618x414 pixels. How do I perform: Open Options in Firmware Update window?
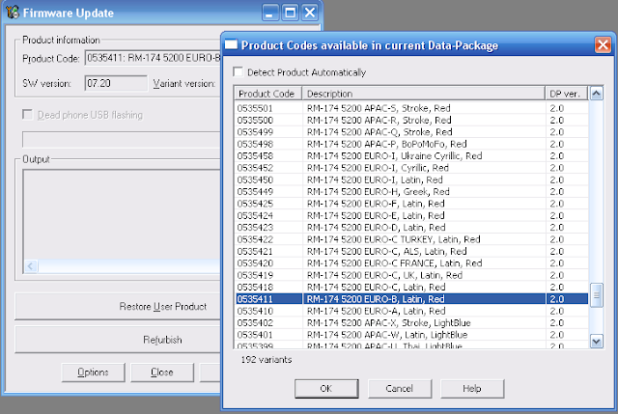[93, 373]
